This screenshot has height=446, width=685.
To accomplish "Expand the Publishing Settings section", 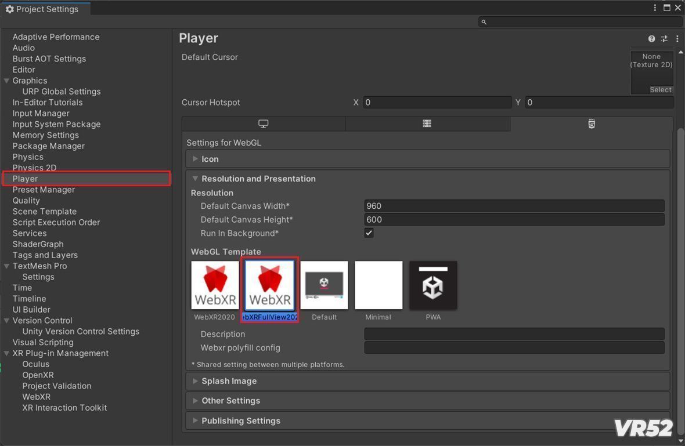I will pyautogui.click(x=428, y=420).
